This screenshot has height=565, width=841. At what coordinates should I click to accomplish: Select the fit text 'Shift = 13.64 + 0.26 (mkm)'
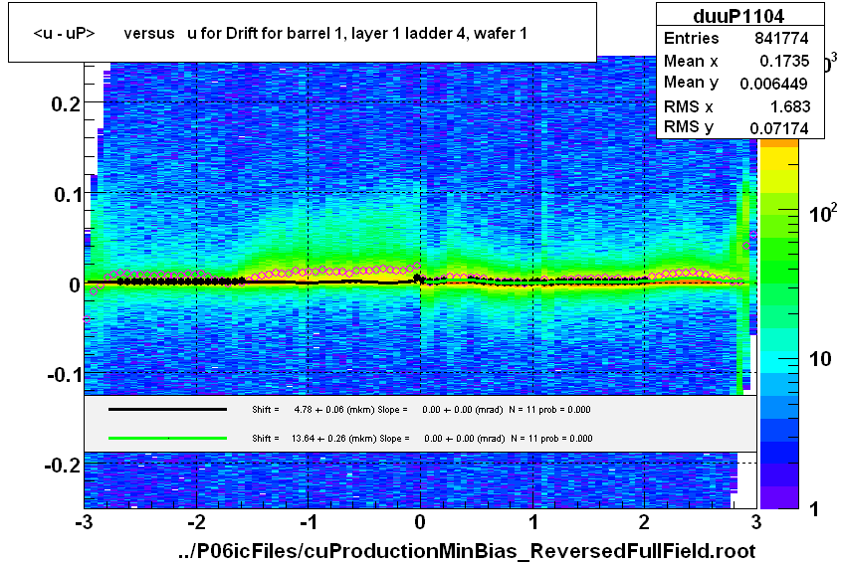pos(314,438)
